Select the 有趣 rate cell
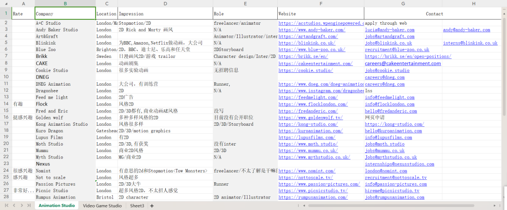Screen dimensions: 507x210 [23, 104]
